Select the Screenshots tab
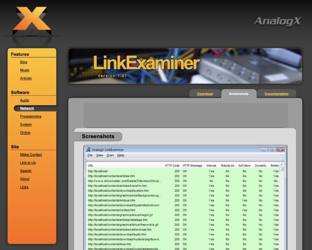This screenshot has width=312, height=250. 238,94
